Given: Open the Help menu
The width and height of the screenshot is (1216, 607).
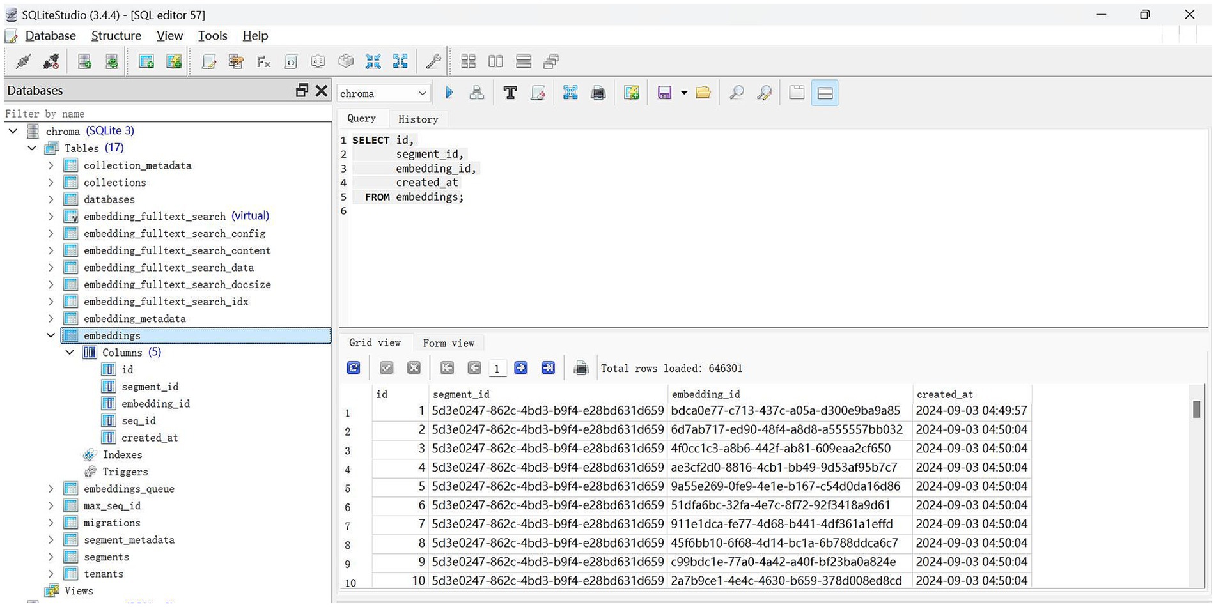Looking at the screenshot, I should click(x=255, y=36).
